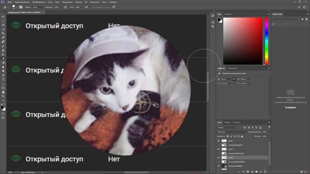Select the Horizontal Type tool
The height and width of the screenshot is (174, 310).
tap(3, 79)
